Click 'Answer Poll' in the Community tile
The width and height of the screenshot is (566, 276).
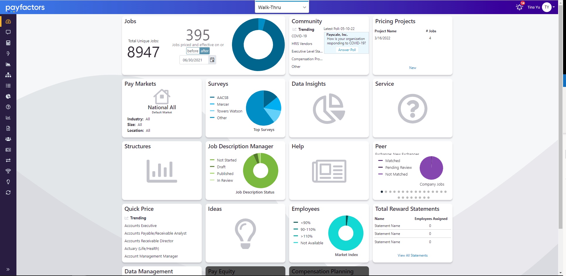347,50
